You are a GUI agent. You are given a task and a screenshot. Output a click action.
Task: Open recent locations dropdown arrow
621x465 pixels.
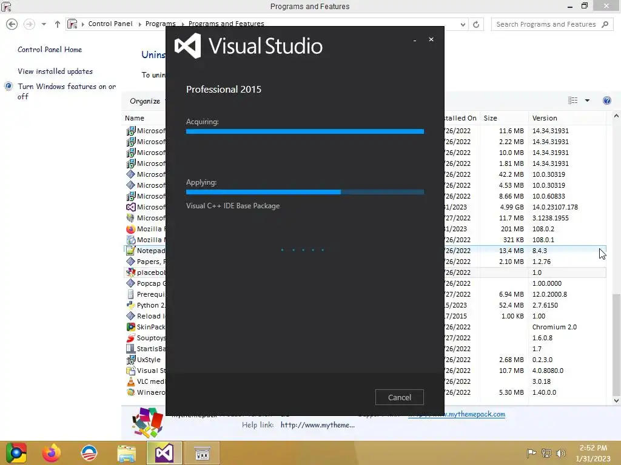44,24
